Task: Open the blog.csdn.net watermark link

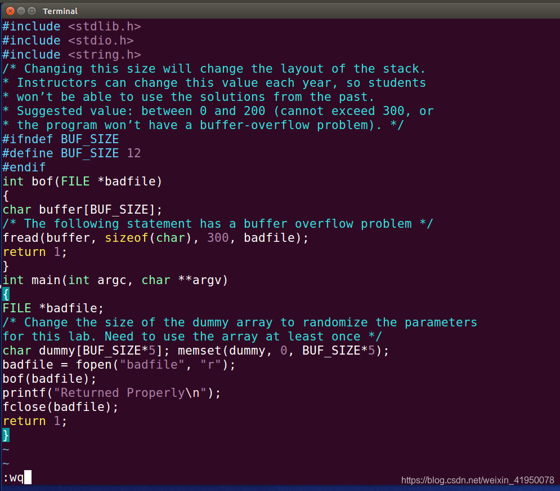Action: (478, 480)
